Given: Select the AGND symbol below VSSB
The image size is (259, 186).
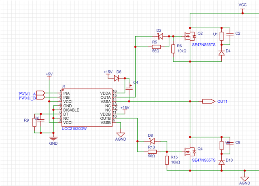Looking at the screenshot, I should coord(121,135).
